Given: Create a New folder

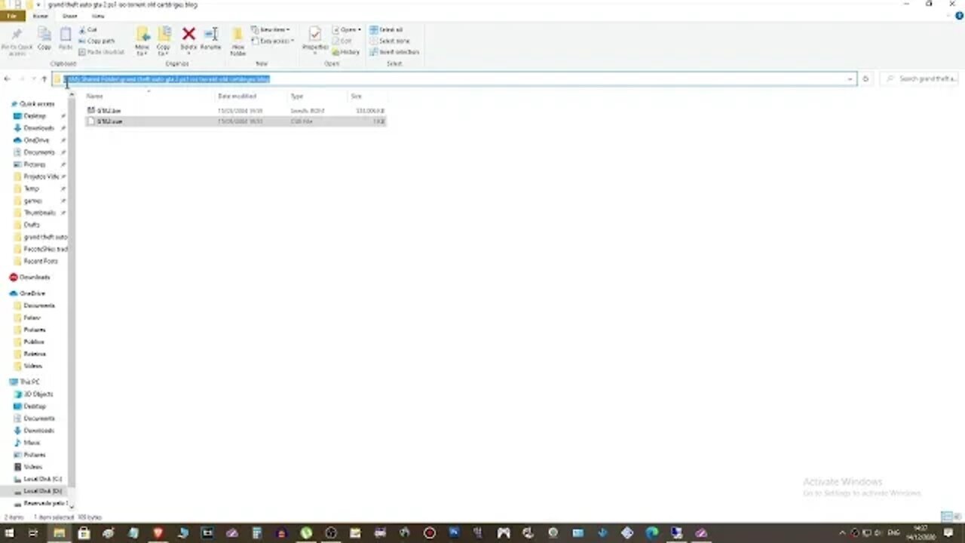Looking at the screenshot, I should coord(237,41).
